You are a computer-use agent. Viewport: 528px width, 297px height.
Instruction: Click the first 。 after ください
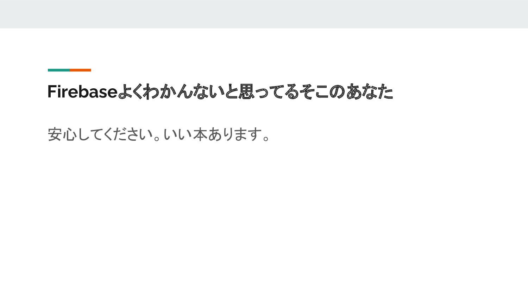[157, 137]
